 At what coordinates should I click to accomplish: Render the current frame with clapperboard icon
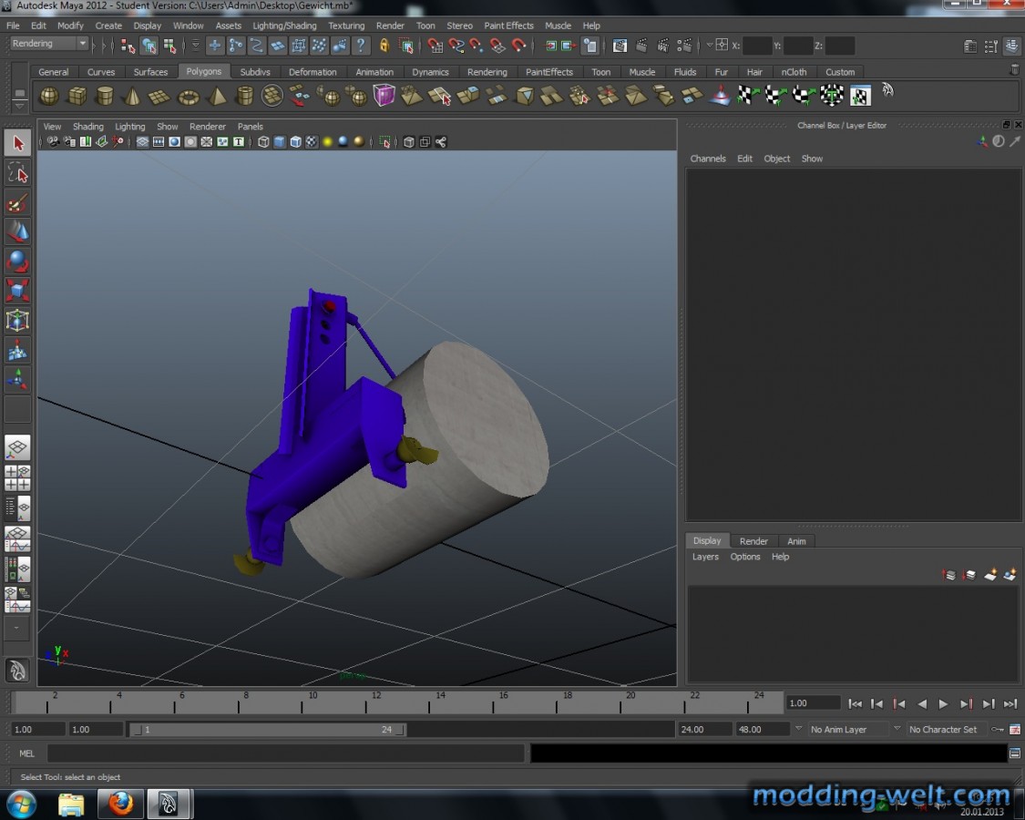[642, 46]
